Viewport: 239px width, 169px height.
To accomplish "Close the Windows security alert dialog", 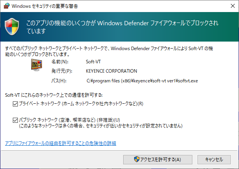I will coord(233,6).
